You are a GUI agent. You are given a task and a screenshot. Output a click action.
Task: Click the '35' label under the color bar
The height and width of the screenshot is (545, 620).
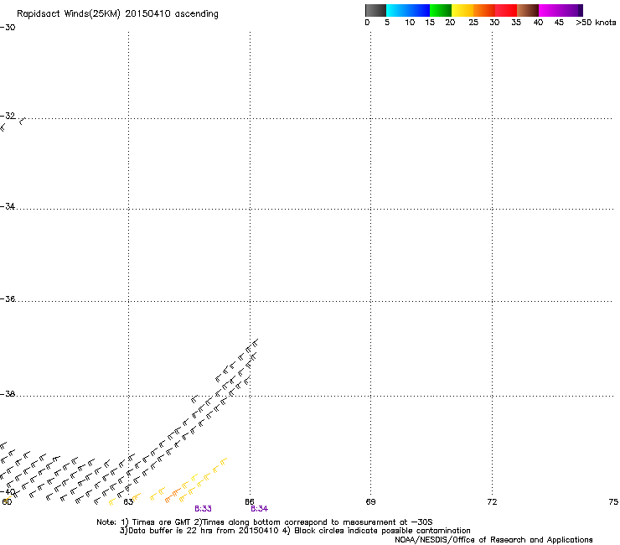pyautogui.click(x=516, y=23)
